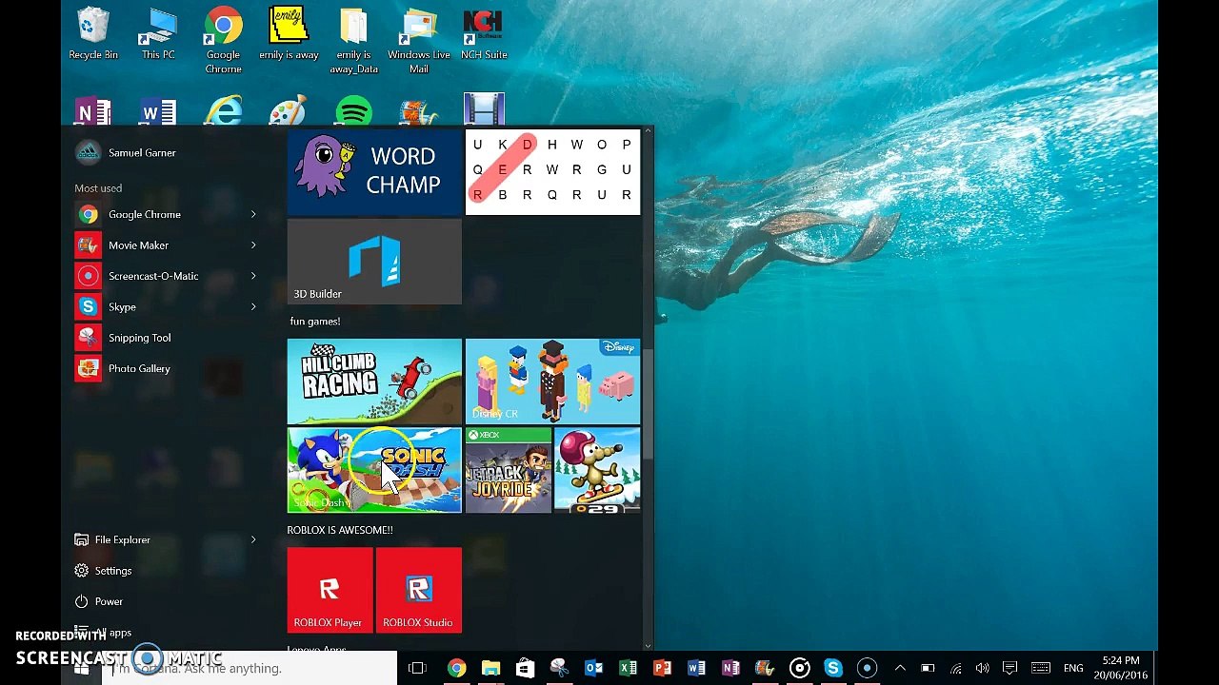The width and height of the screenshot is (1219, 685).
Task: Launch the snowboarding game tile
Action: 597,470
